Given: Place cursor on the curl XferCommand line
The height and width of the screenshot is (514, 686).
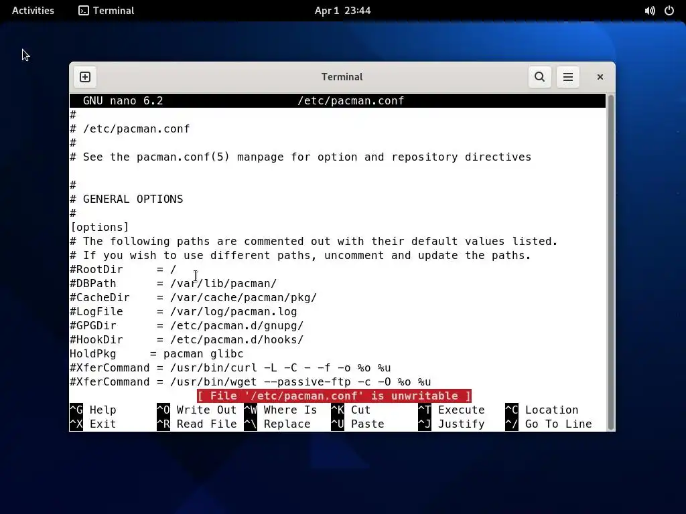Looking at the screenshot, I should point(230,368).
